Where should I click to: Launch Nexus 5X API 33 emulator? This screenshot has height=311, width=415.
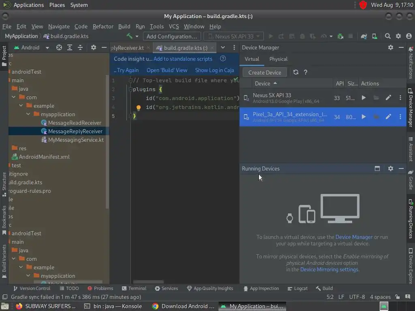[364, 98]
